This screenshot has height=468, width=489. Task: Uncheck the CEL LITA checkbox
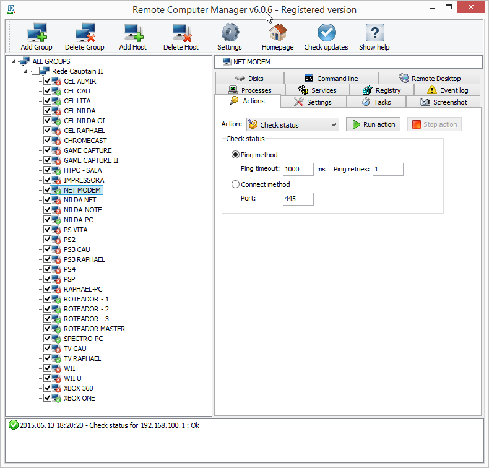(48, 101)
